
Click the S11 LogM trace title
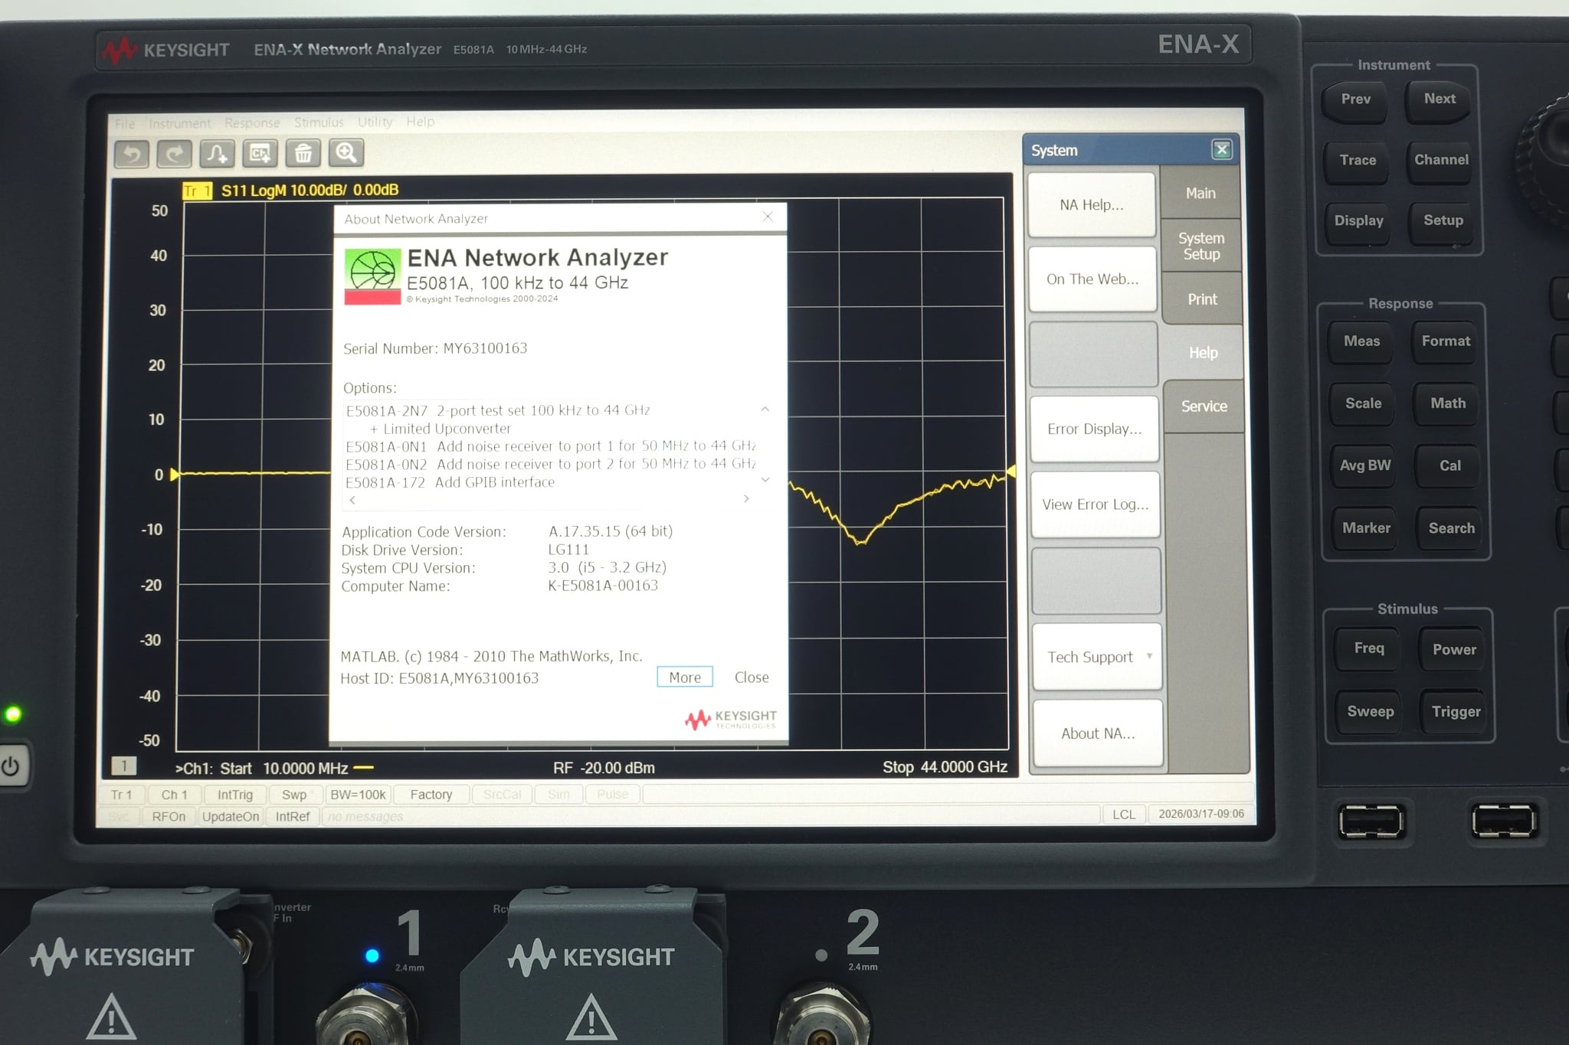(x=310, y=190)
